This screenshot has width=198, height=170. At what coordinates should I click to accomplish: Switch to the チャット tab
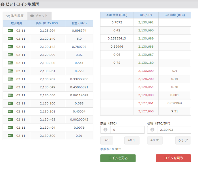(39, 16)
